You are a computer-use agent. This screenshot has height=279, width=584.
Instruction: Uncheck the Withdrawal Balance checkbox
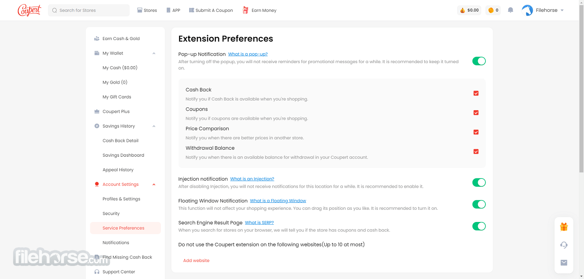coord(476,151)
